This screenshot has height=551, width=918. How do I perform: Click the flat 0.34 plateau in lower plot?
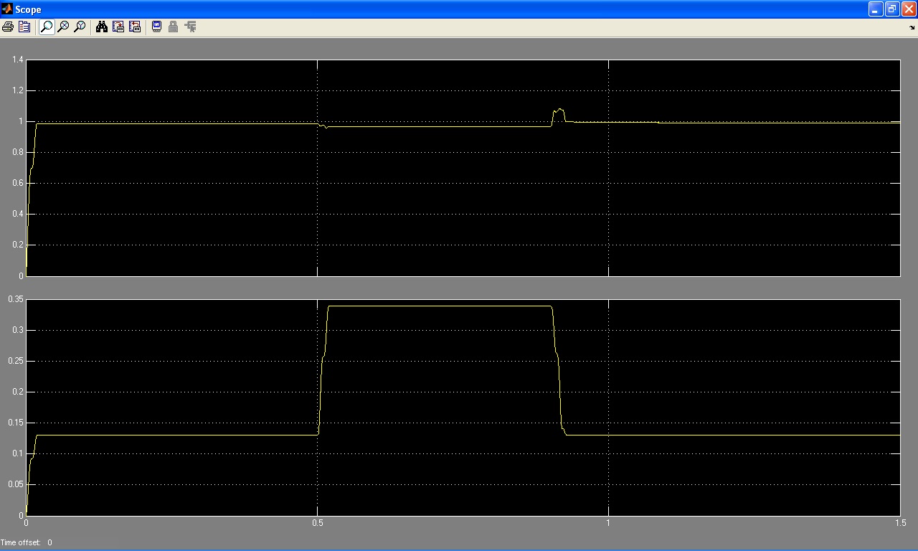439,306
